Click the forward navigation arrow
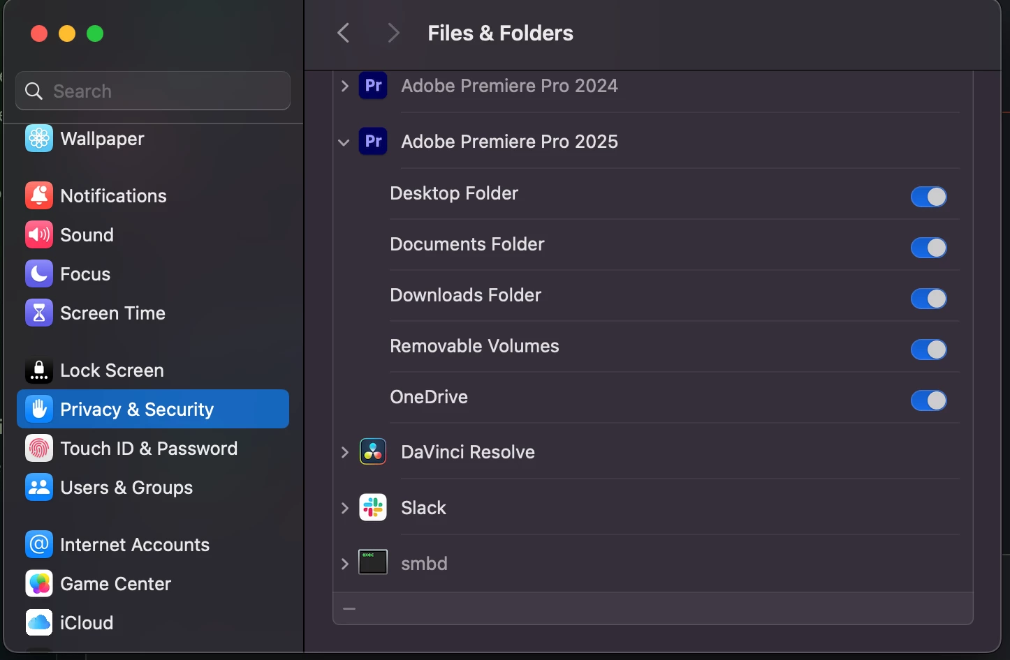The width and height of the screenshot is (1010, 660). (393, 33)
